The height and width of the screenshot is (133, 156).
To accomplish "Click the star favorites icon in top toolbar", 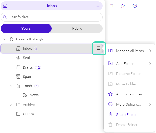I will 123,6.
